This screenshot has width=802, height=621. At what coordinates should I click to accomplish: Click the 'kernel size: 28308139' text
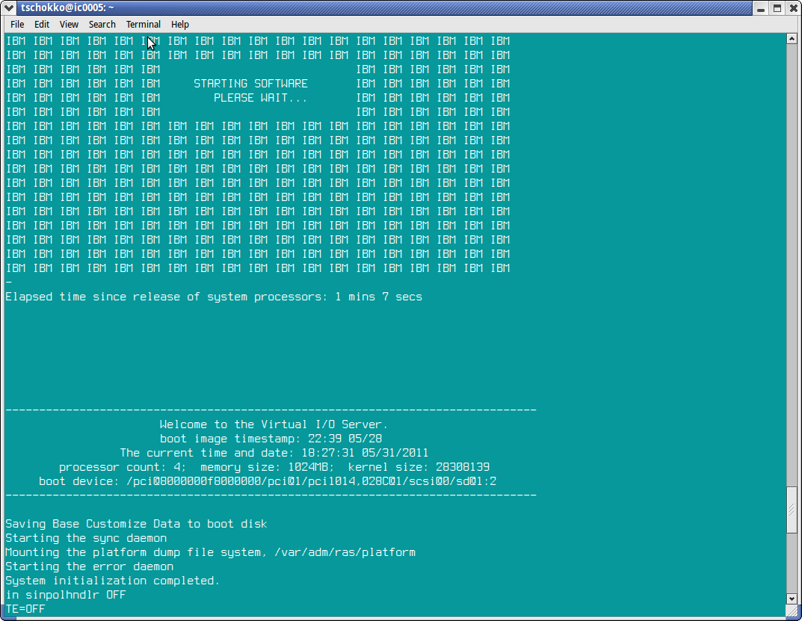click(419, 467)
